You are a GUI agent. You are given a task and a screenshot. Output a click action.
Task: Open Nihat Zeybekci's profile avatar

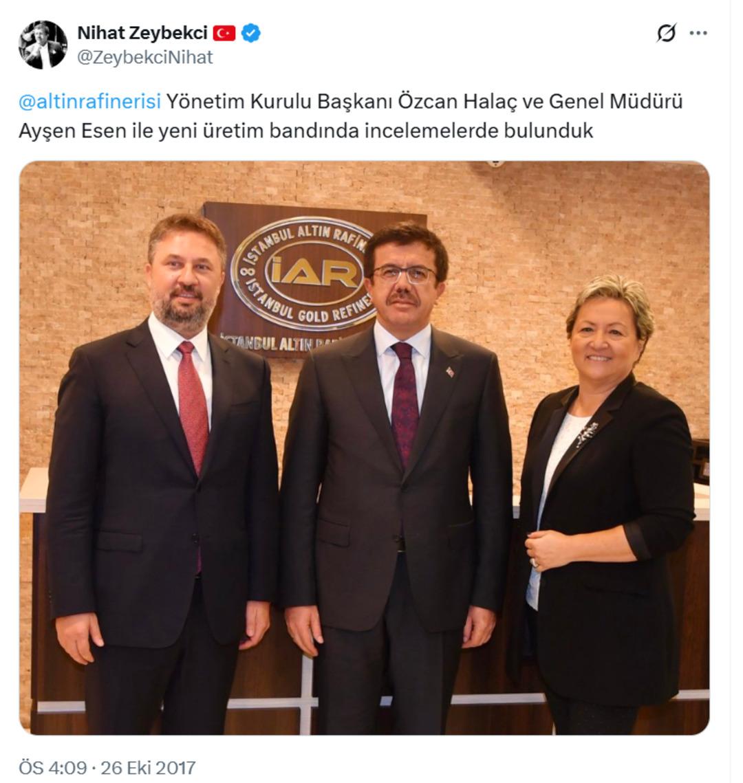point(43,45)
